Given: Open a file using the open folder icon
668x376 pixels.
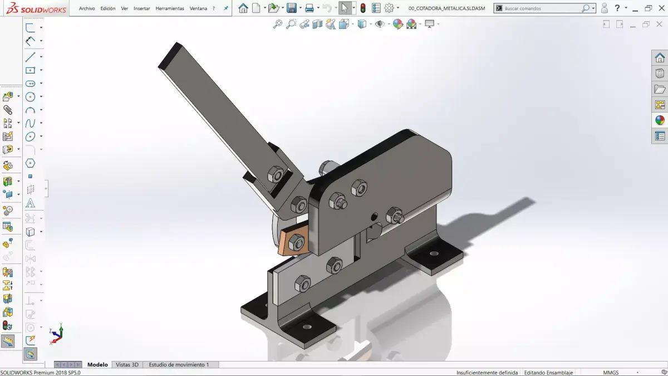Looking at the screenshot, I should [x=273, y=8].
